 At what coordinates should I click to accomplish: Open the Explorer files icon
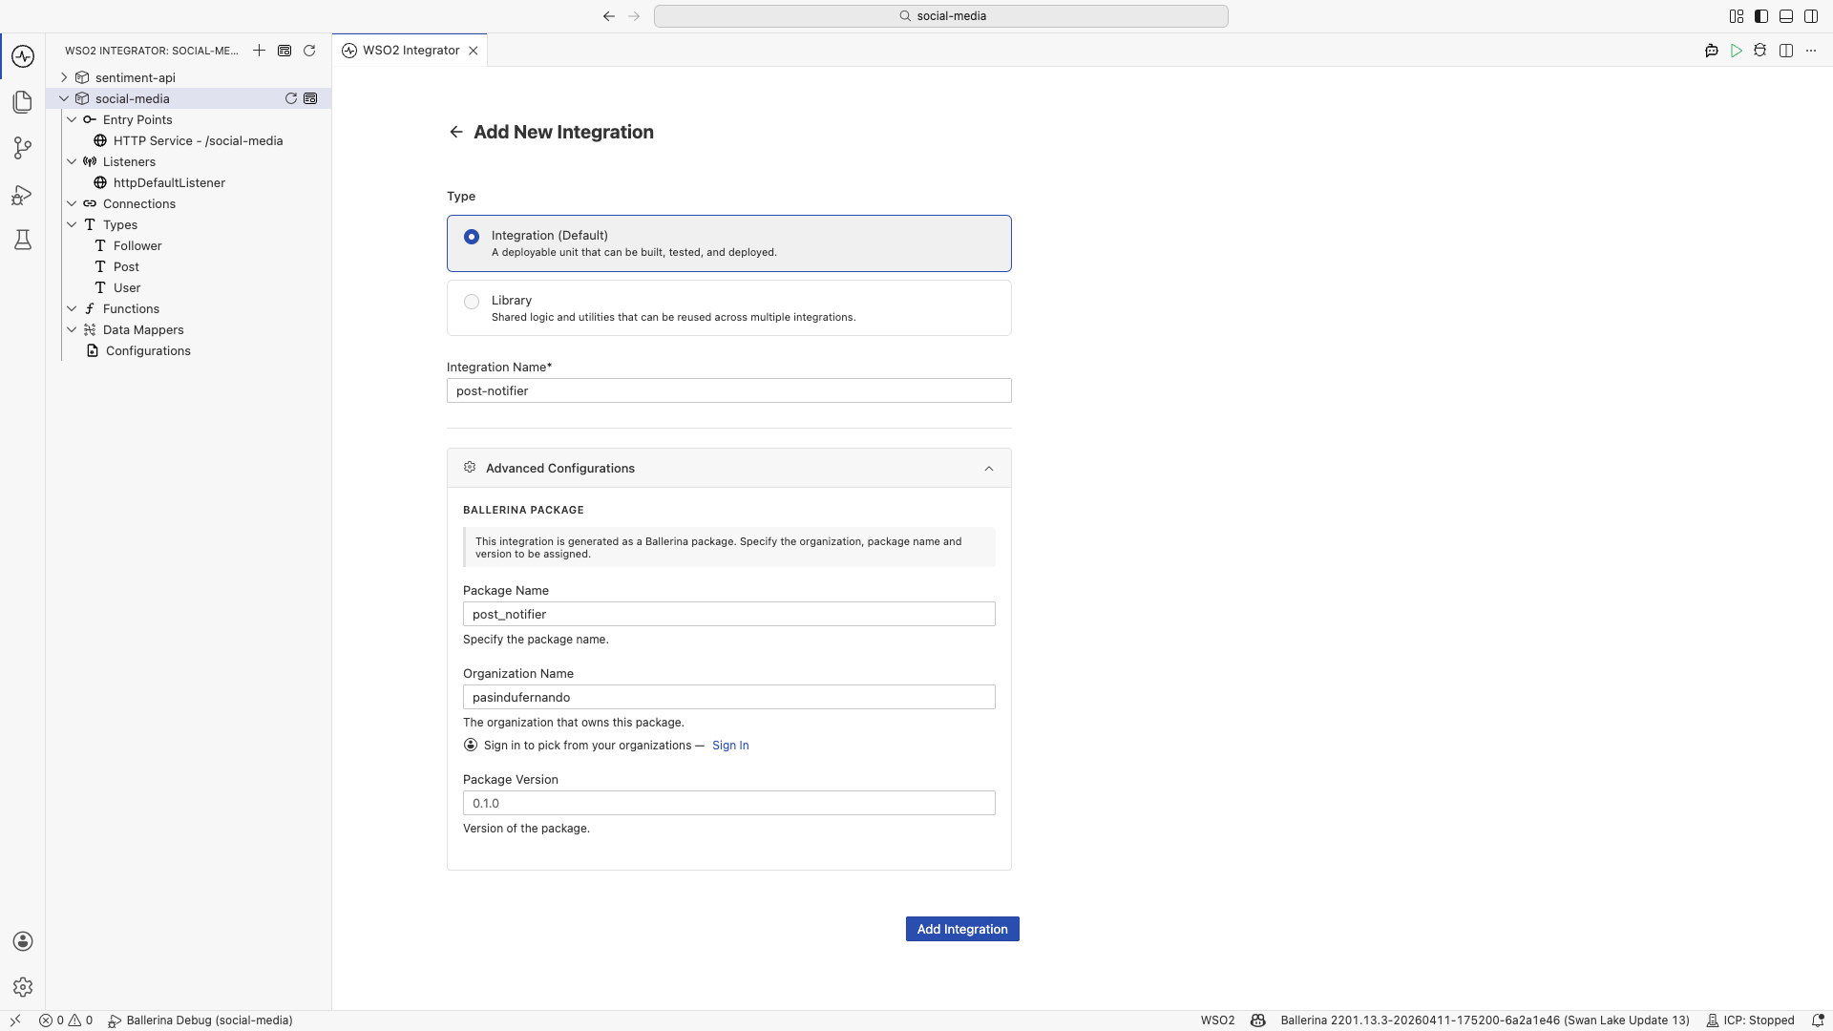[23, 102]
